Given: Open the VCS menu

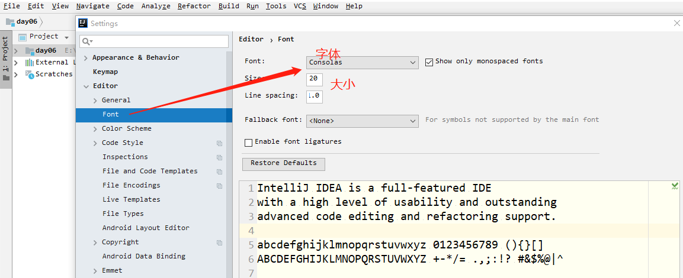Looking at the screenshot, I should tap(300, 6).
